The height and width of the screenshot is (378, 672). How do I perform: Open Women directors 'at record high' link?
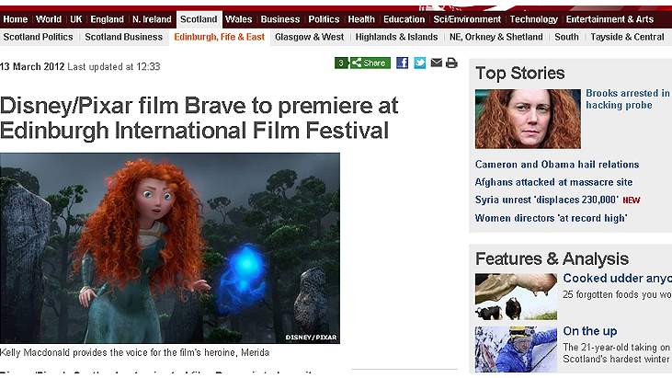(552, 218)
